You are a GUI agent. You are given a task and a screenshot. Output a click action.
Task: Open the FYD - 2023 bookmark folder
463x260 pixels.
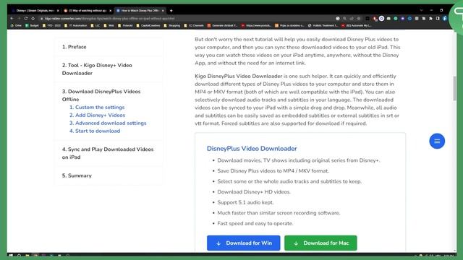51,26
